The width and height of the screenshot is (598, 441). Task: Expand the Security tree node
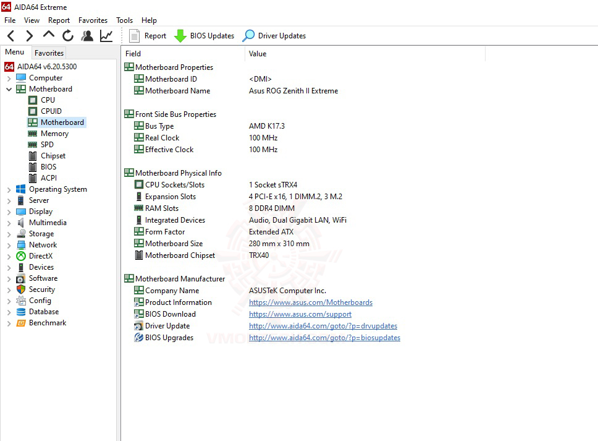(9, 290)
